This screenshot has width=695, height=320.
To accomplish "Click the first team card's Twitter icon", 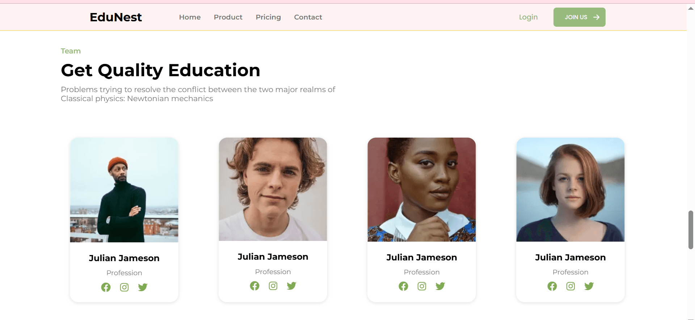I will 143,287.
